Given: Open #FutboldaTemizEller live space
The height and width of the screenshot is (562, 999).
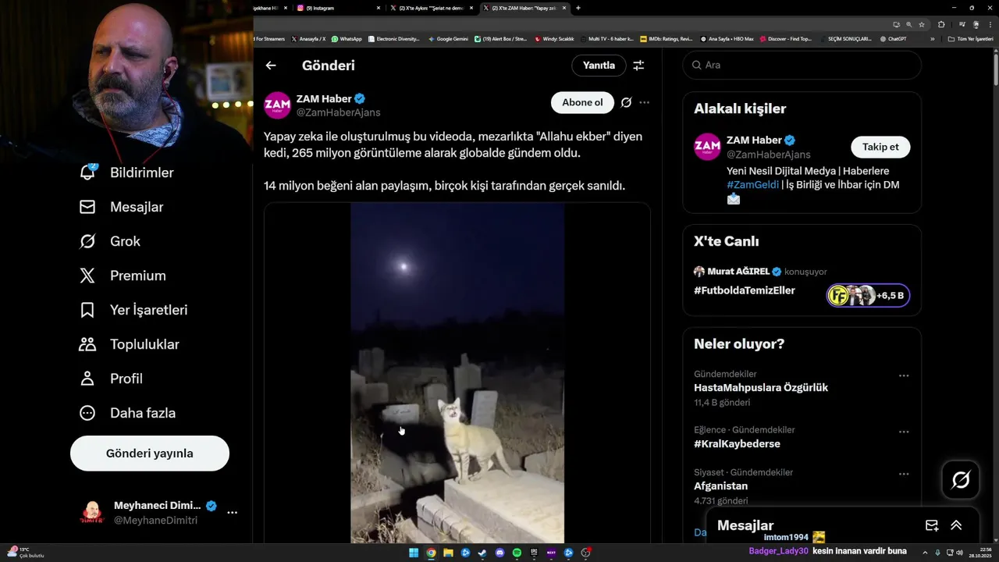Looking at the screenshot, I should (x=745, y=290).
